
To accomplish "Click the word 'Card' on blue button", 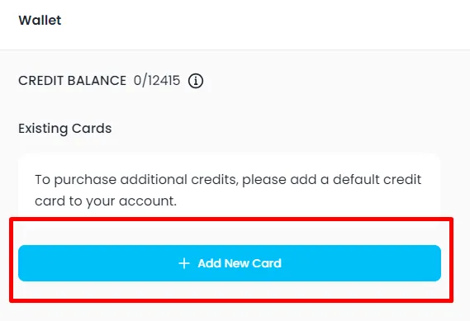I will pos(267,263).
